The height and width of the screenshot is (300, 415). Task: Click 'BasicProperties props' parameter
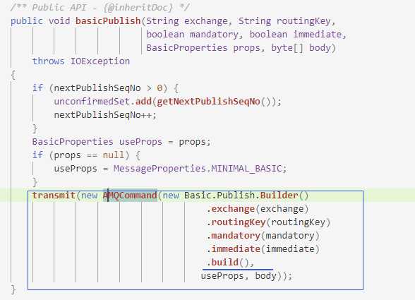pyautogui.click(x=203, y=48)
